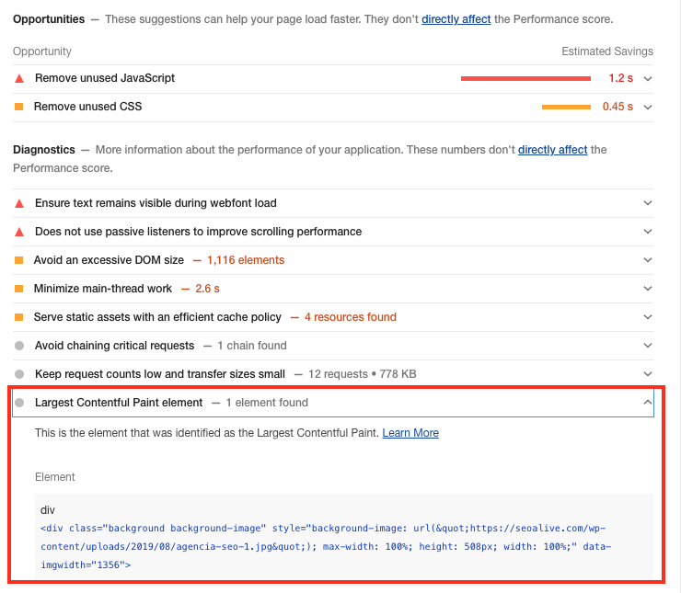The width and height of the screenshot is (681, 593).
Task: Open the Learn More link
Action: coord(410,433)
